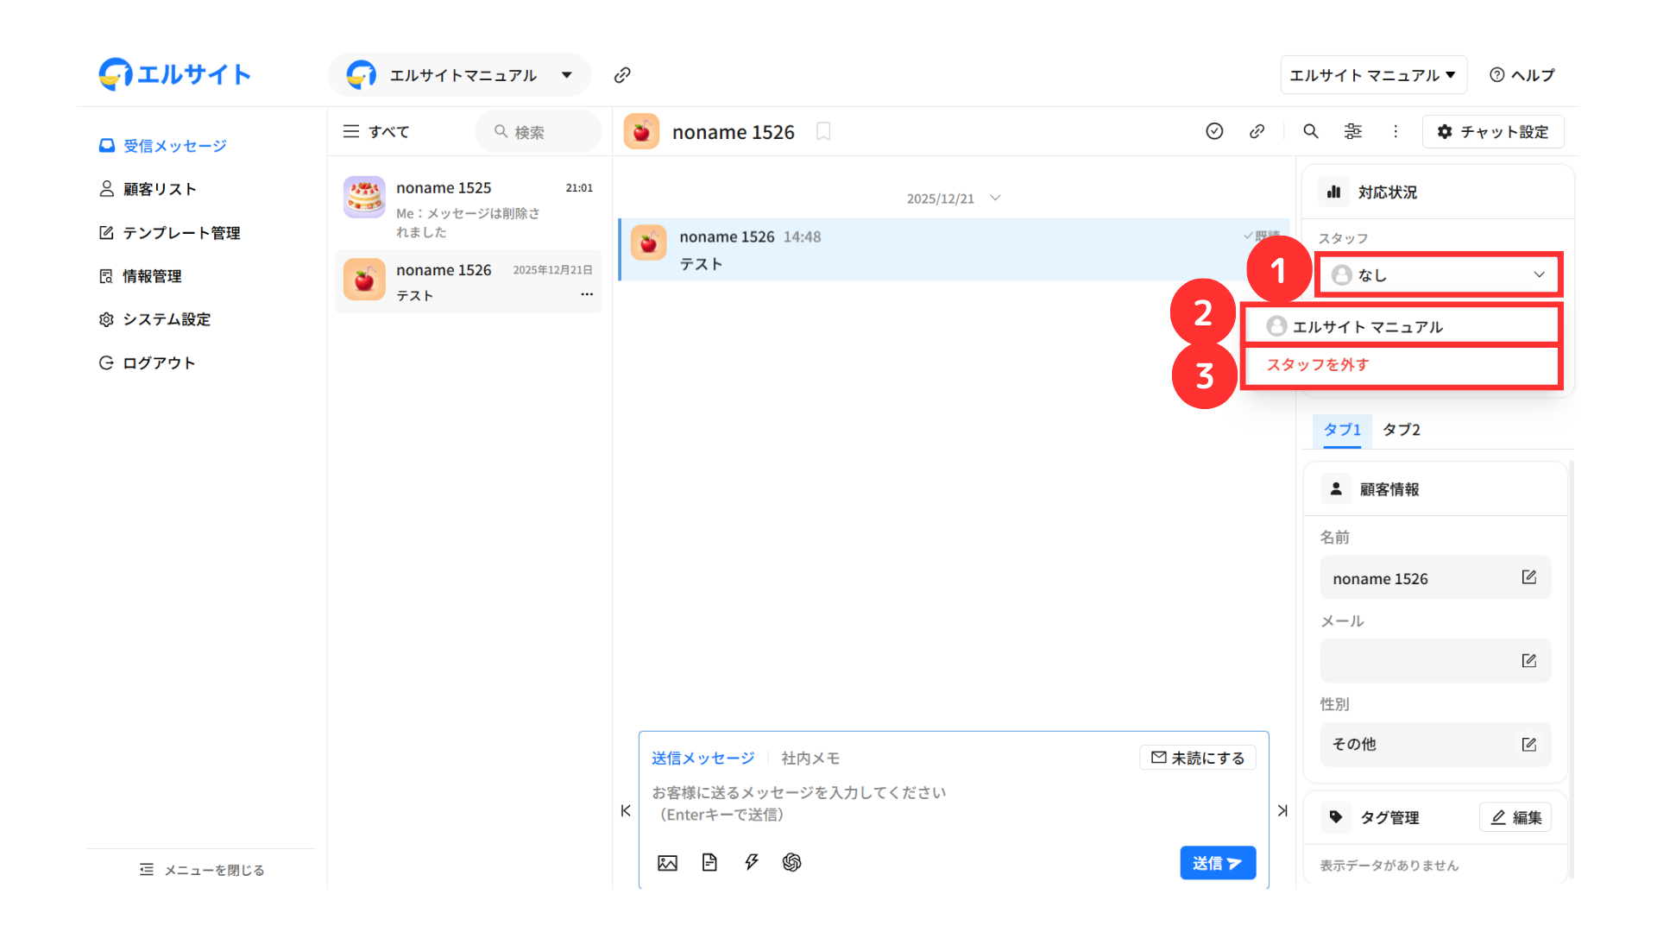Click the chain link icon in chat header
1657x932 pixels.
point(1257,131)
